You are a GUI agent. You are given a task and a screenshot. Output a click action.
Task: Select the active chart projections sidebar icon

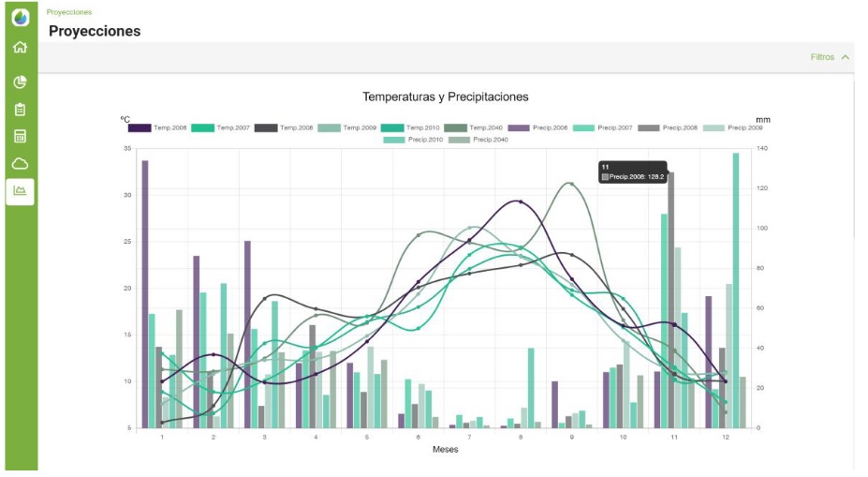click(x=20, y=191)
